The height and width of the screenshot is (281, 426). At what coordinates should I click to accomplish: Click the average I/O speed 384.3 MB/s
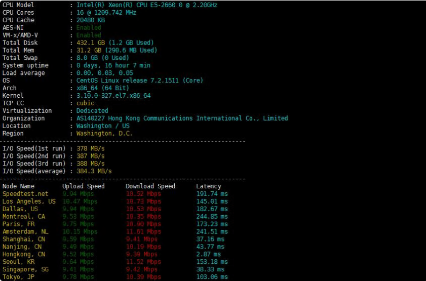[x=94, y=171]
